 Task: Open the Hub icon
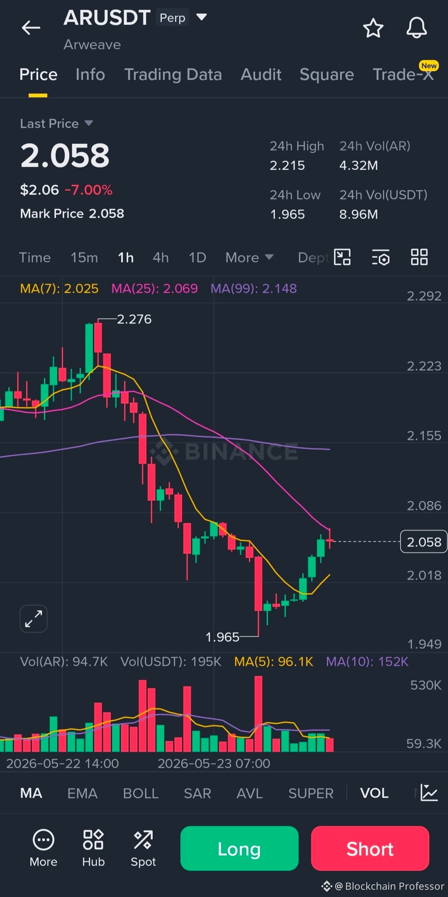click(93, 849)
